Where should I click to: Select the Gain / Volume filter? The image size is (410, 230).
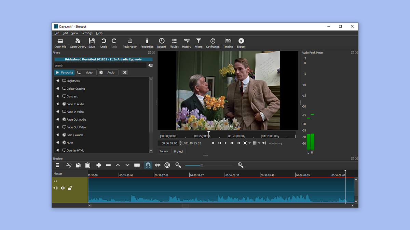pos(74,135)
